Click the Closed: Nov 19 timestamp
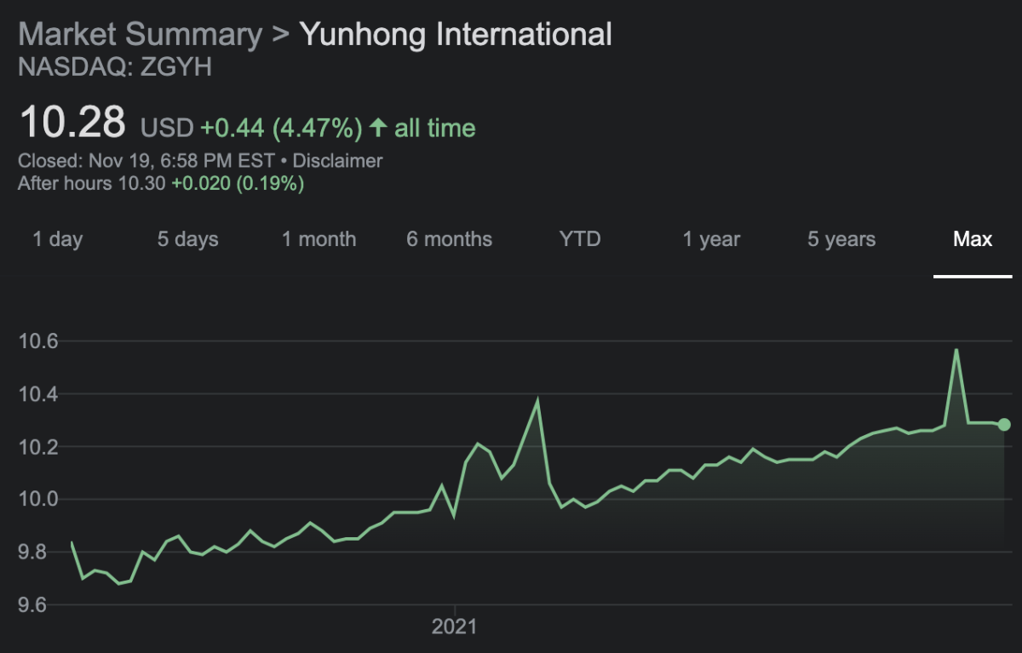The image size is (1022, 653). [x=146, y=160]
